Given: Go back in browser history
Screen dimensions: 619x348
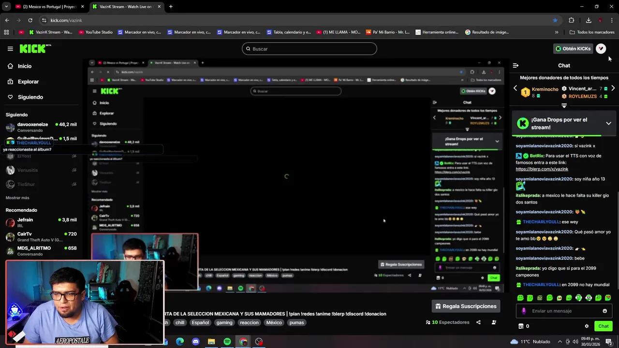Looking at the screenshot, I should [7, 20].
